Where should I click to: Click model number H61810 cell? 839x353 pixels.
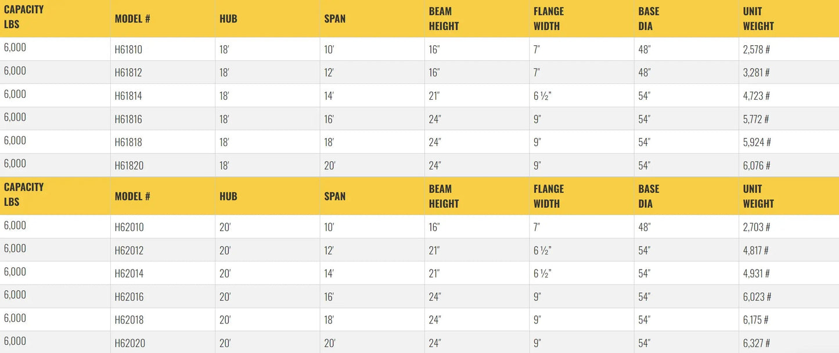128,50
